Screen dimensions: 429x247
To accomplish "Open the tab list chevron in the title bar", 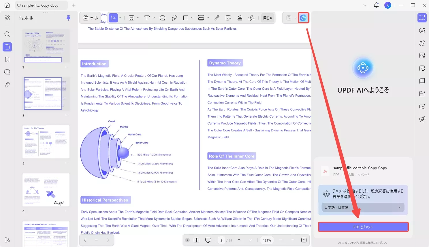I will coord(365,5).
